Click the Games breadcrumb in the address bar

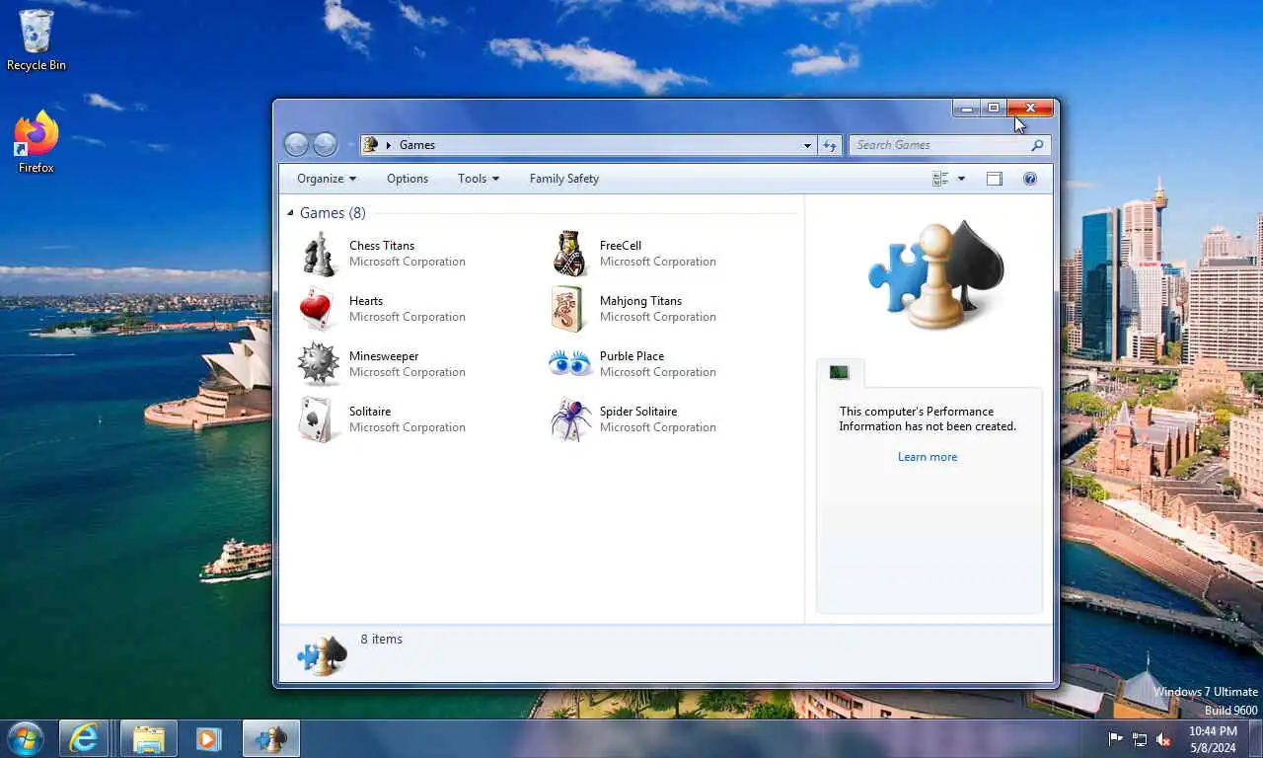417,145
